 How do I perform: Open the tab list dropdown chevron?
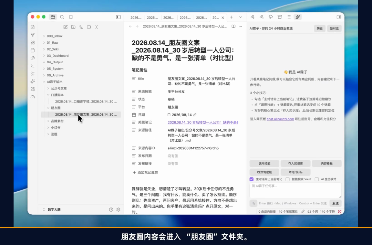coord(240,17)
